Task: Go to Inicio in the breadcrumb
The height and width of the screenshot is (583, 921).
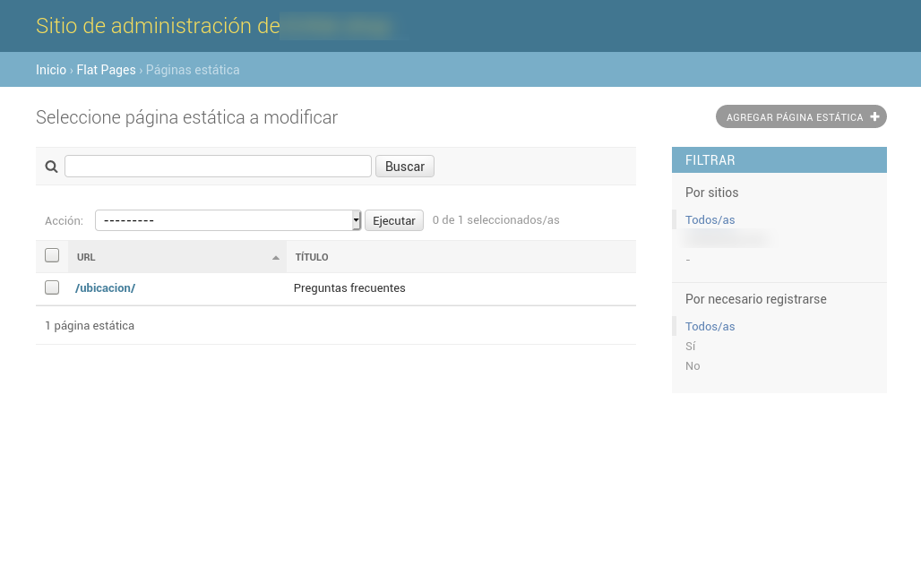Action: [x=51, y=70]
